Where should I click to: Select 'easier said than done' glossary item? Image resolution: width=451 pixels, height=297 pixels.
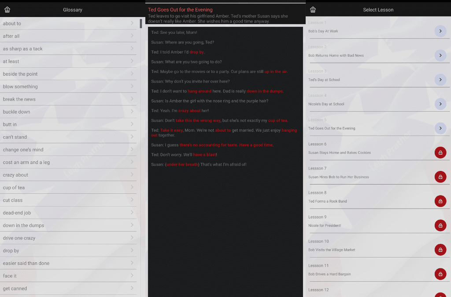(x=26, y=263)
